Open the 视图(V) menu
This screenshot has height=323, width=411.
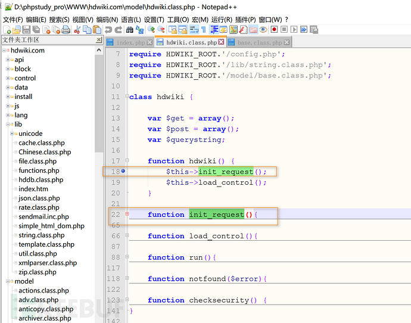(83, 20)
